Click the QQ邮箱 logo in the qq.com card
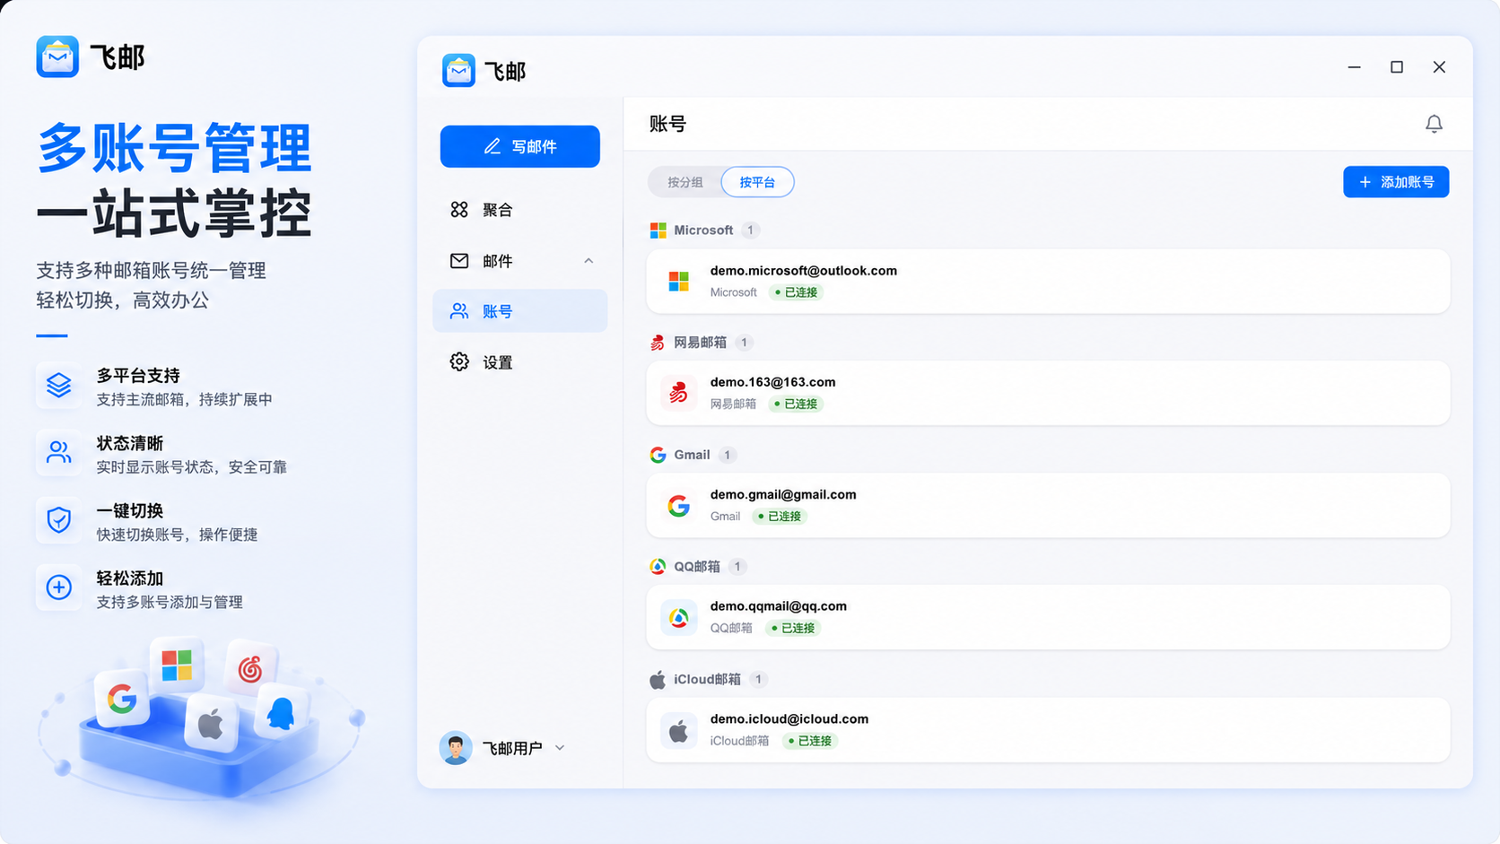Viewport: 1500px width, 844px height. [679, 618]
